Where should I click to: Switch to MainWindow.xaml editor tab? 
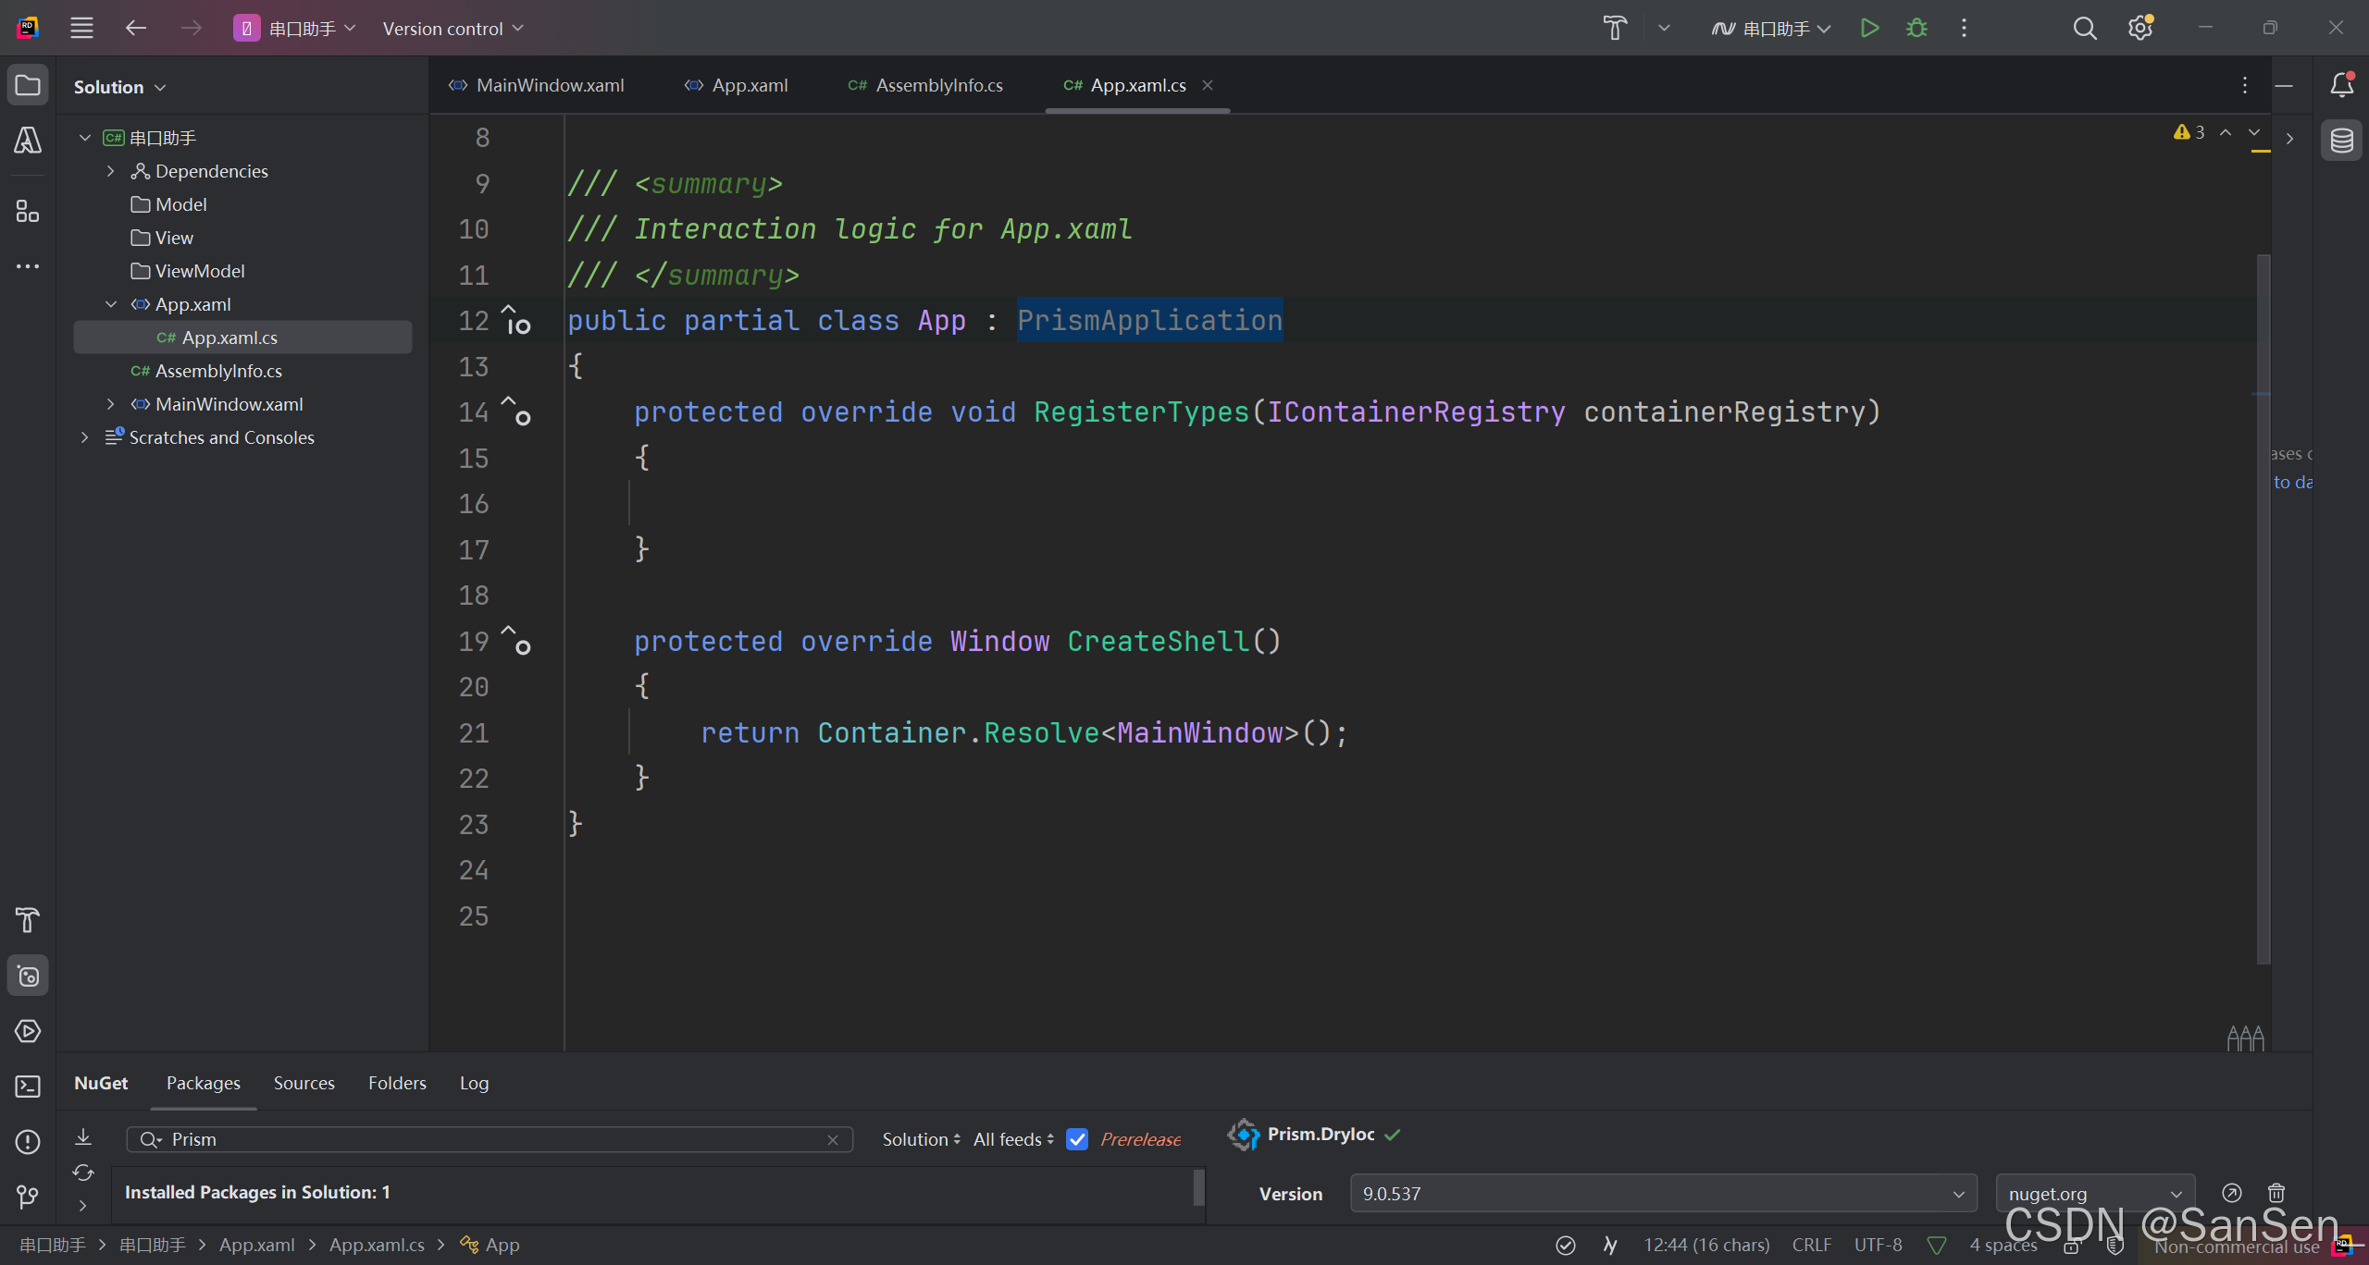[x=550, y=85]
